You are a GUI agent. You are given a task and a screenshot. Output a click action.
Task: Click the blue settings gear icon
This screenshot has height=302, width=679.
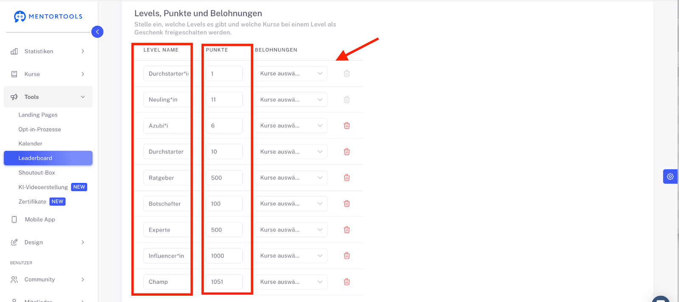click(670, 177)
